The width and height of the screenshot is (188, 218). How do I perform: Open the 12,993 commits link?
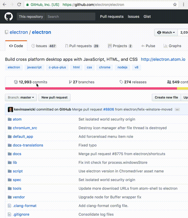point(31,82)
